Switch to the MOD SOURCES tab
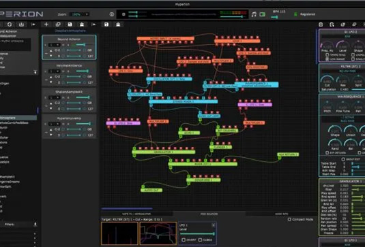Viewport: 365px width, 247px height. 209,214
